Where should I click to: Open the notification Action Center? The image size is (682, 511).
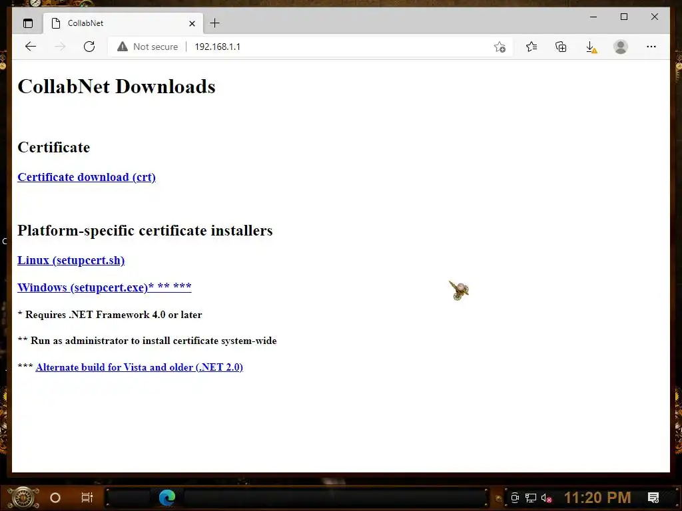(x=653, y=498)
